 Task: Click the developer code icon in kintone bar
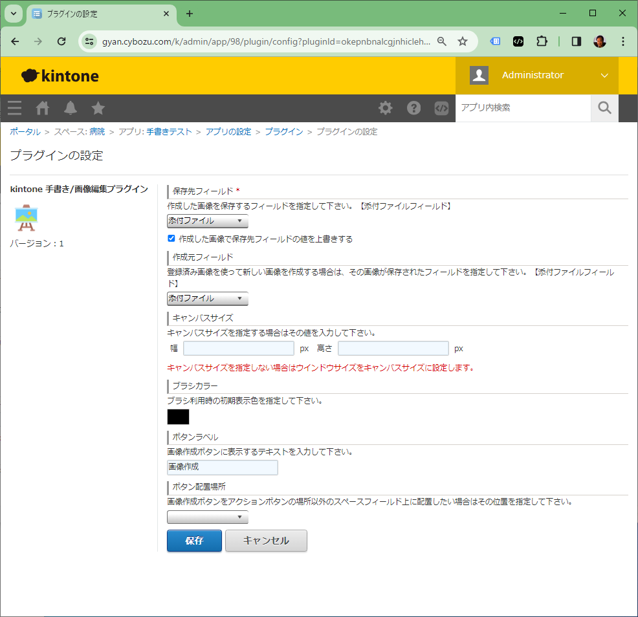(441, 108)
